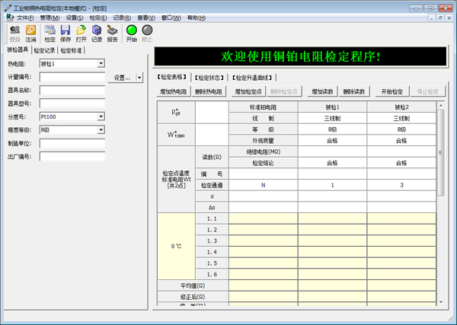Click the 编号 row label cell

(x=212, y=174)
